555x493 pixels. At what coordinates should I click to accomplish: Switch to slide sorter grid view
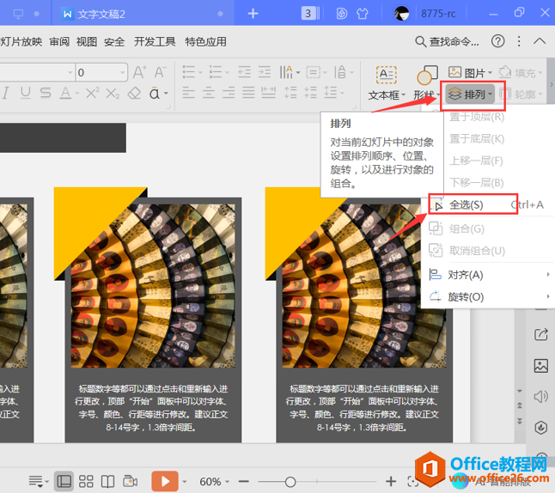coord(86,481)
